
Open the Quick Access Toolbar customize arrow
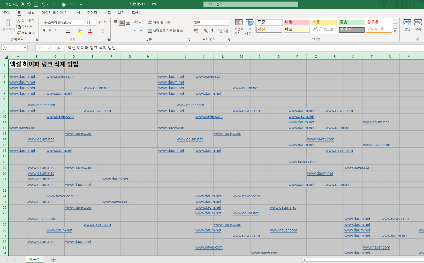click(81, 4)
